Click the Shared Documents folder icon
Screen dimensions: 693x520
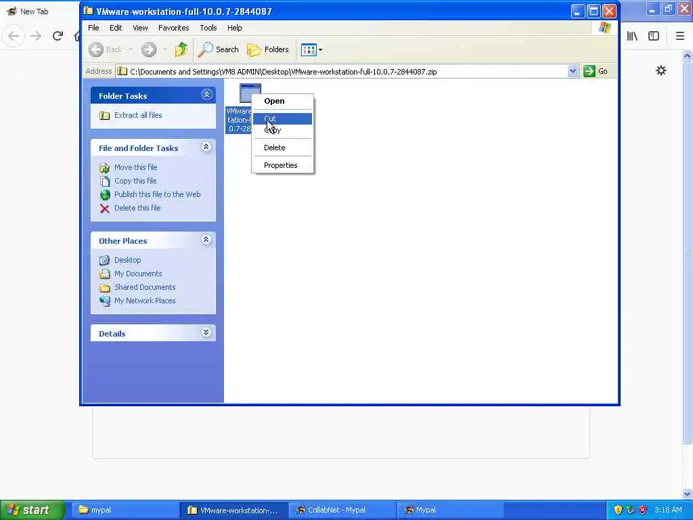coord(105,288)
